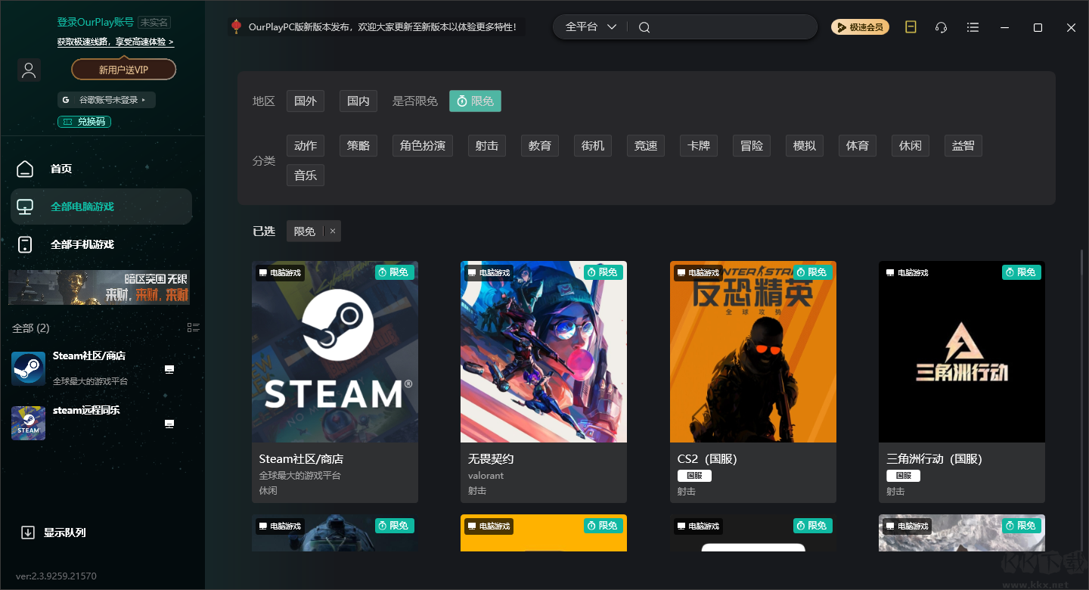1089x590 pixels.
Task: Click 限免 badge on 无畏契约 card
Action: (603, 272)
